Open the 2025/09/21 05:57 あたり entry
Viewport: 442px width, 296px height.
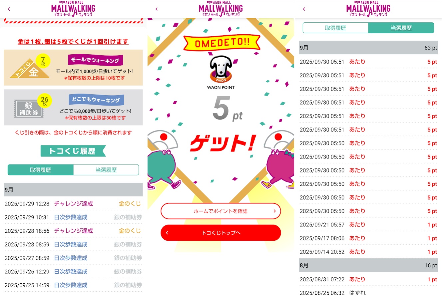point(368,225)
